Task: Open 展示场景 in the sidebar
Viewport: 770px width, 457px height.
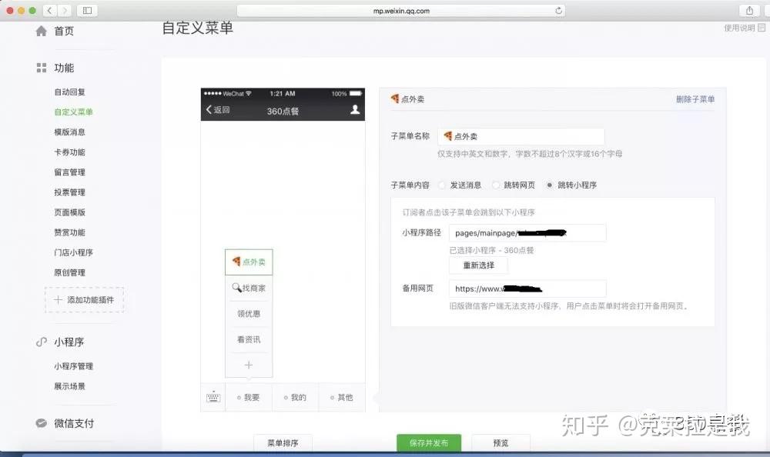Action: 70,386
